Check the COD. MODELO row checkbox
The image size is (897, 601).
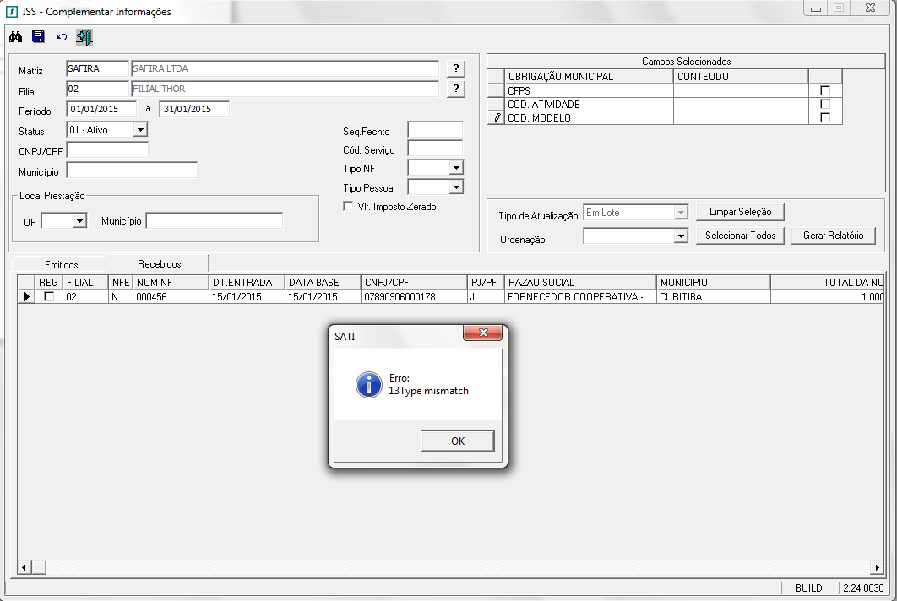[x=825, y=118]
